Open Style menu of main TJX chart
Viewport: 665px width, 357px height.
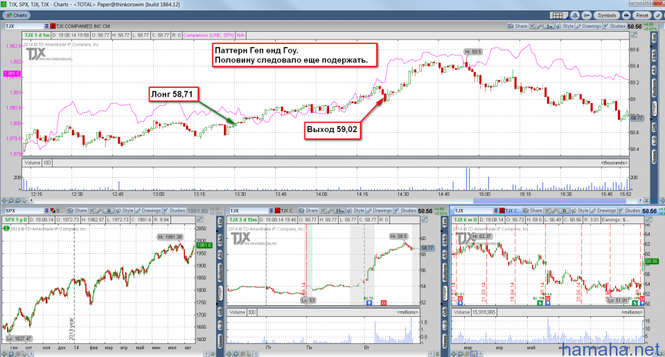click(565, 26)
